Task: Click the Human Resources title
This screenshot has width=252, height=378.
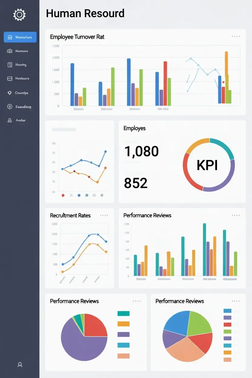Action: pos(85,13)
